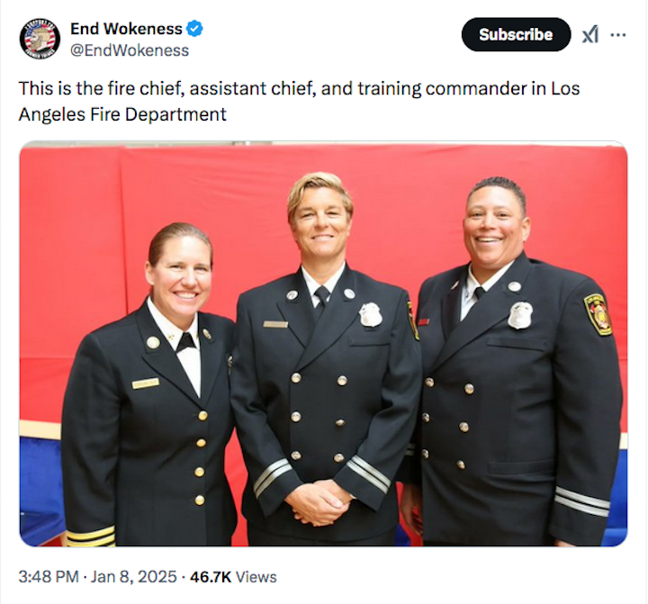Click the blue verified checkmark badge

tap(194, 29)
